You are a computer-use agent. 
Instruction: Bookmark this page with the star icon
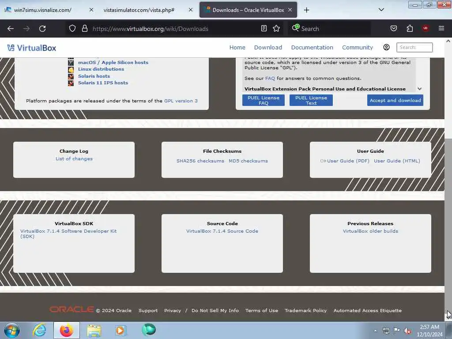point(276,28)
